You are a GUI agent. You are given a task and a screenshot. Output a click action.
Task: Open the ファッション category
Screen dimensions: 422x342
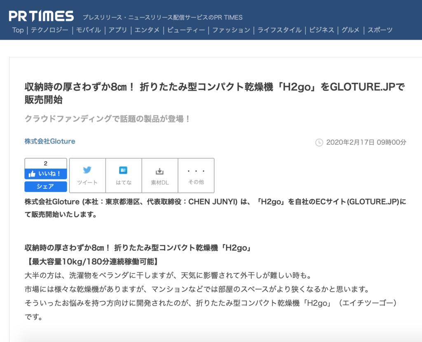coord(231,30)
